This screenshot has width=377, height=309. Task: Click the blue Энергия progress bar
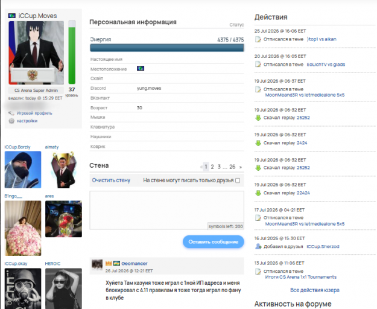(167, 48)
